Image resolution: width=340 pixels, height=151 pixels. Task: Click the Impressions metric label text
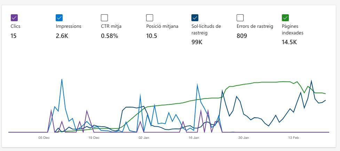coord(69,26)
